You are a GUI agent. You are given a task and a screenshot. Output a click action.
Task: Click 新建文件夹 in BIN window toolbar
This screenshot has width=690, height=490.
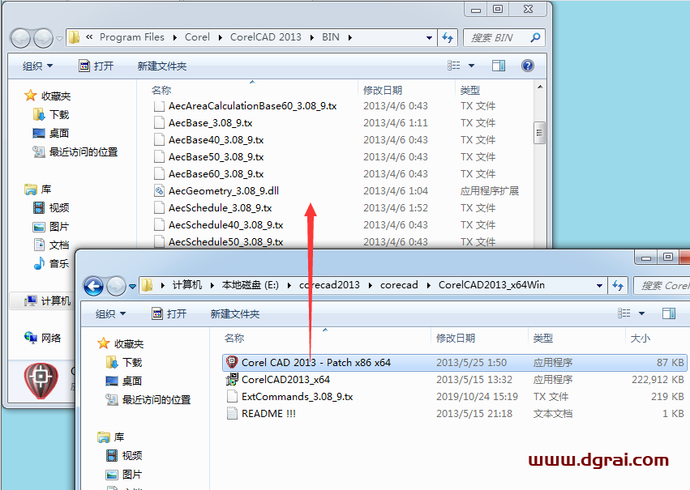click(x=162, y=66)
